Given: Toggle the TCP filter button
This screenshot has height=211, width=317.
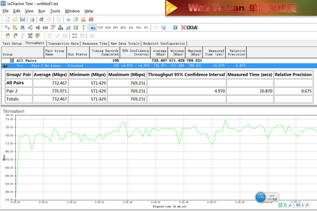Looking at the screenshot, I should 100,28.
